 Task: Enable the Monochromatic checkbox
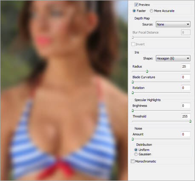[x=132, y=161]
